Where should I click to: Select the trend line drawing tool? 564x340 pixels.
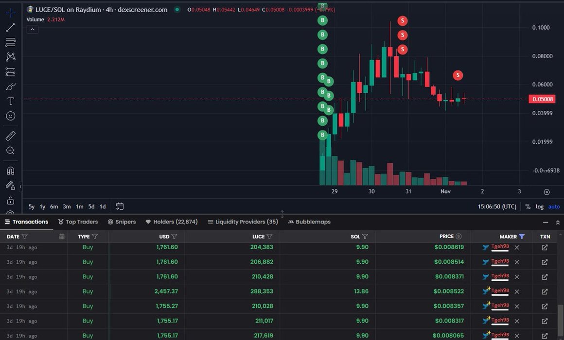click(10, 27)
